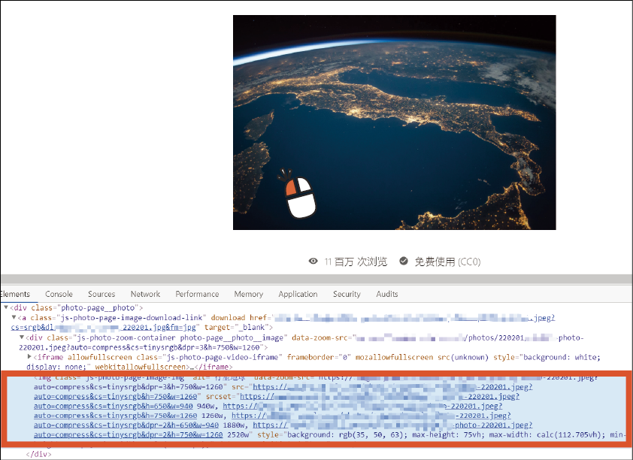
Task: Switch to the Console tab
Action: [x=59, y=294]
